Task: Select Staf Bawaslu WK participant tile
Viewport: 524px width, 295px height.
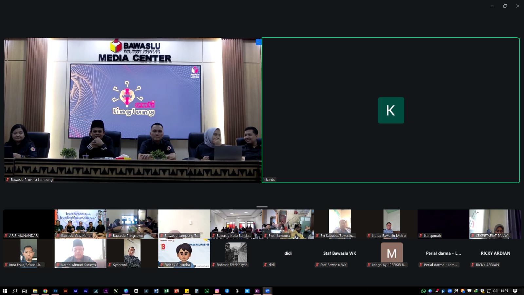Action: coord(340,253)
